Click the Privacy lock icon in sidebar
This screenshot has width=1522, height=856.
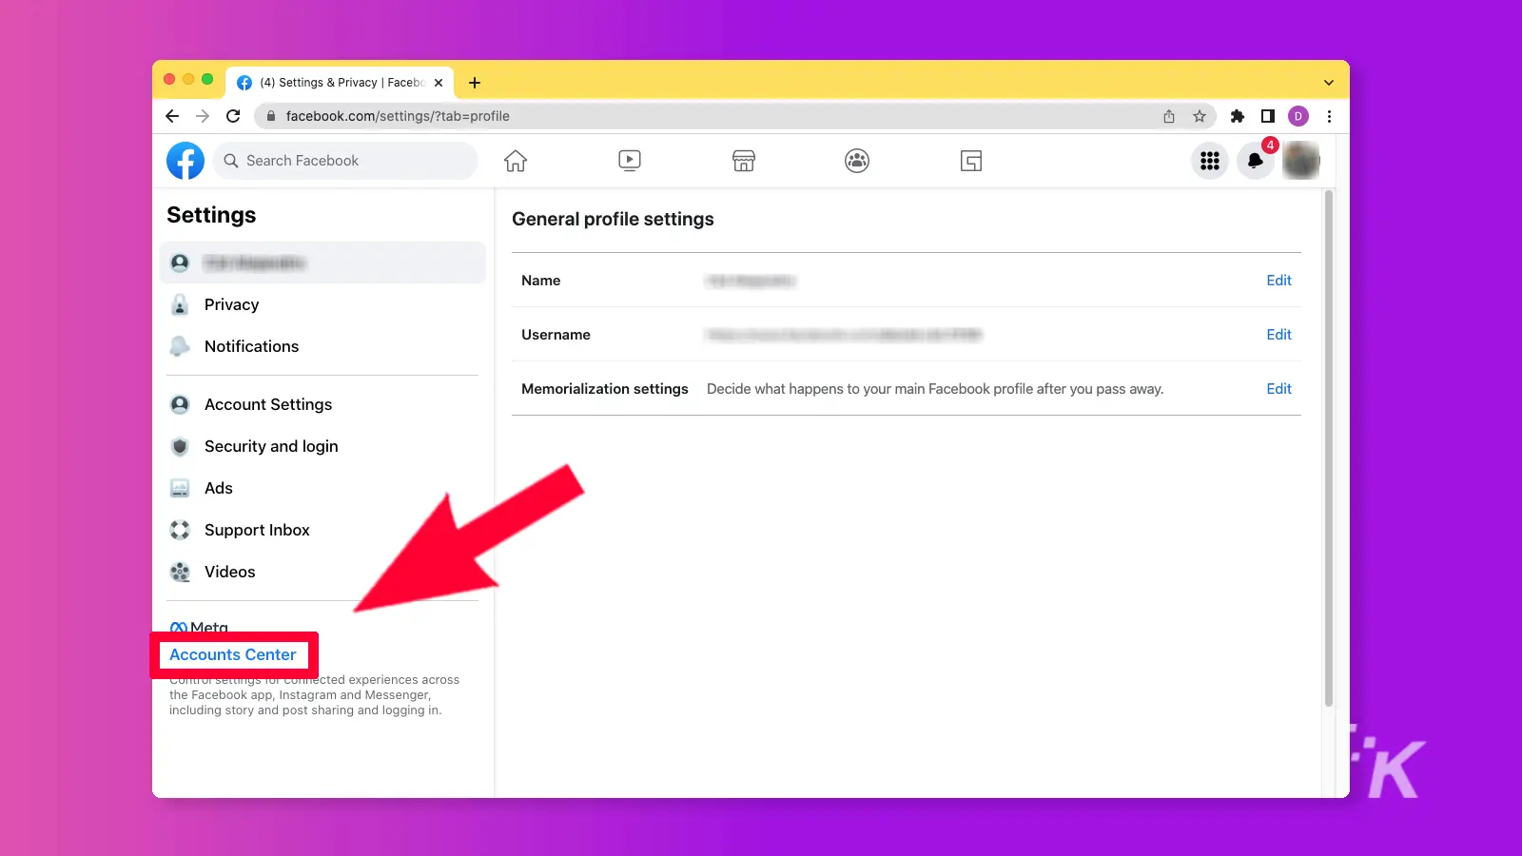click(x=180, y=304)
